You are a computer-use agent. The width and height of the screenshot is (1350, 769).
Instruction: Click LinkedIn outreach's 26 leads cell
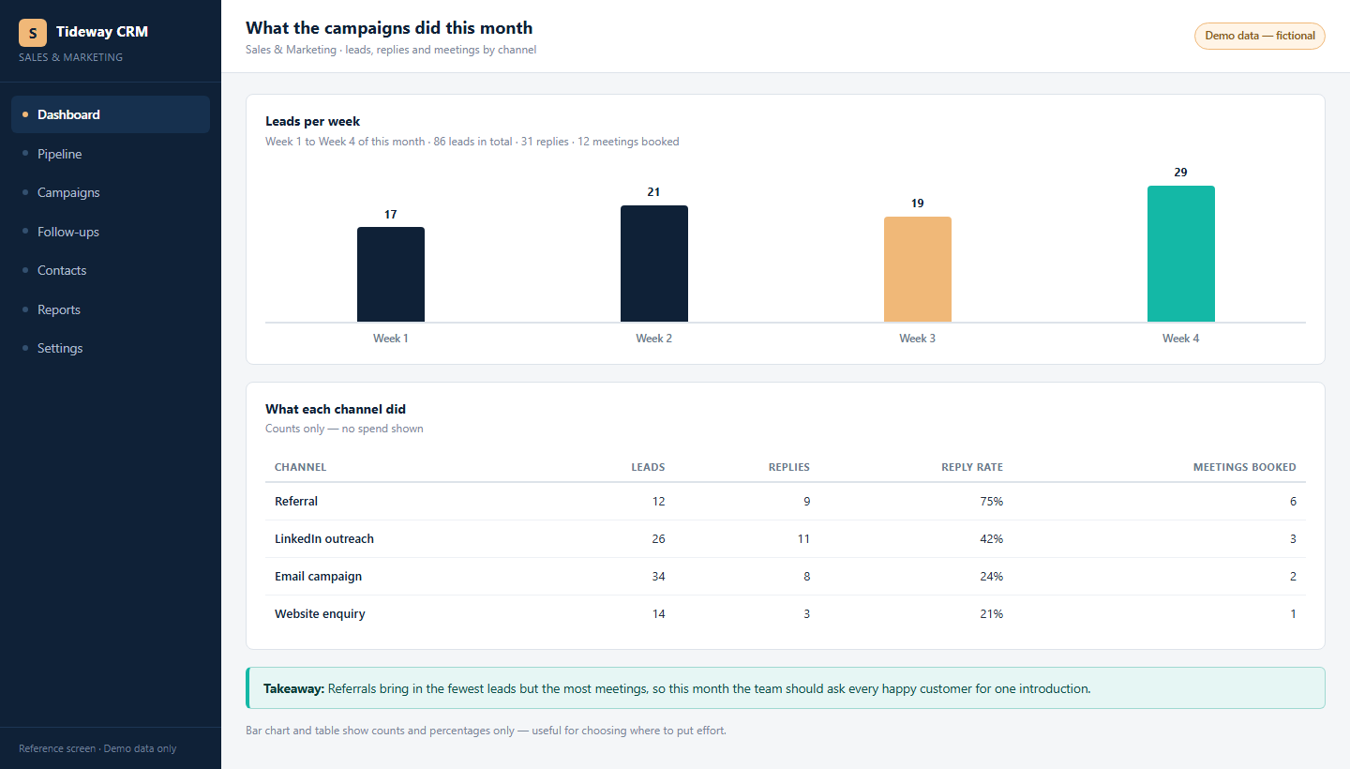point(658,539)
